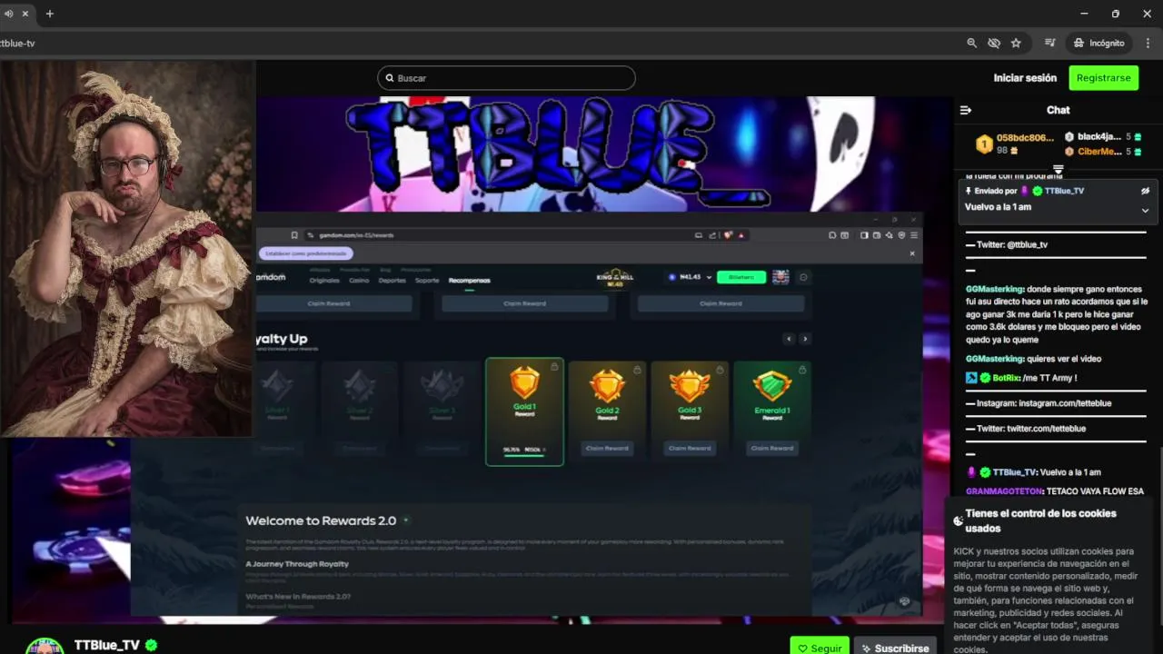Open the media control icon in Chrome toolbar
1163x654 pixels.
click(x=1050, y=43)
